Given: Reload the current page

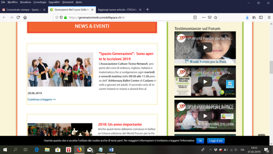Looking at the screenshot, I should click(x=18, y=18).
